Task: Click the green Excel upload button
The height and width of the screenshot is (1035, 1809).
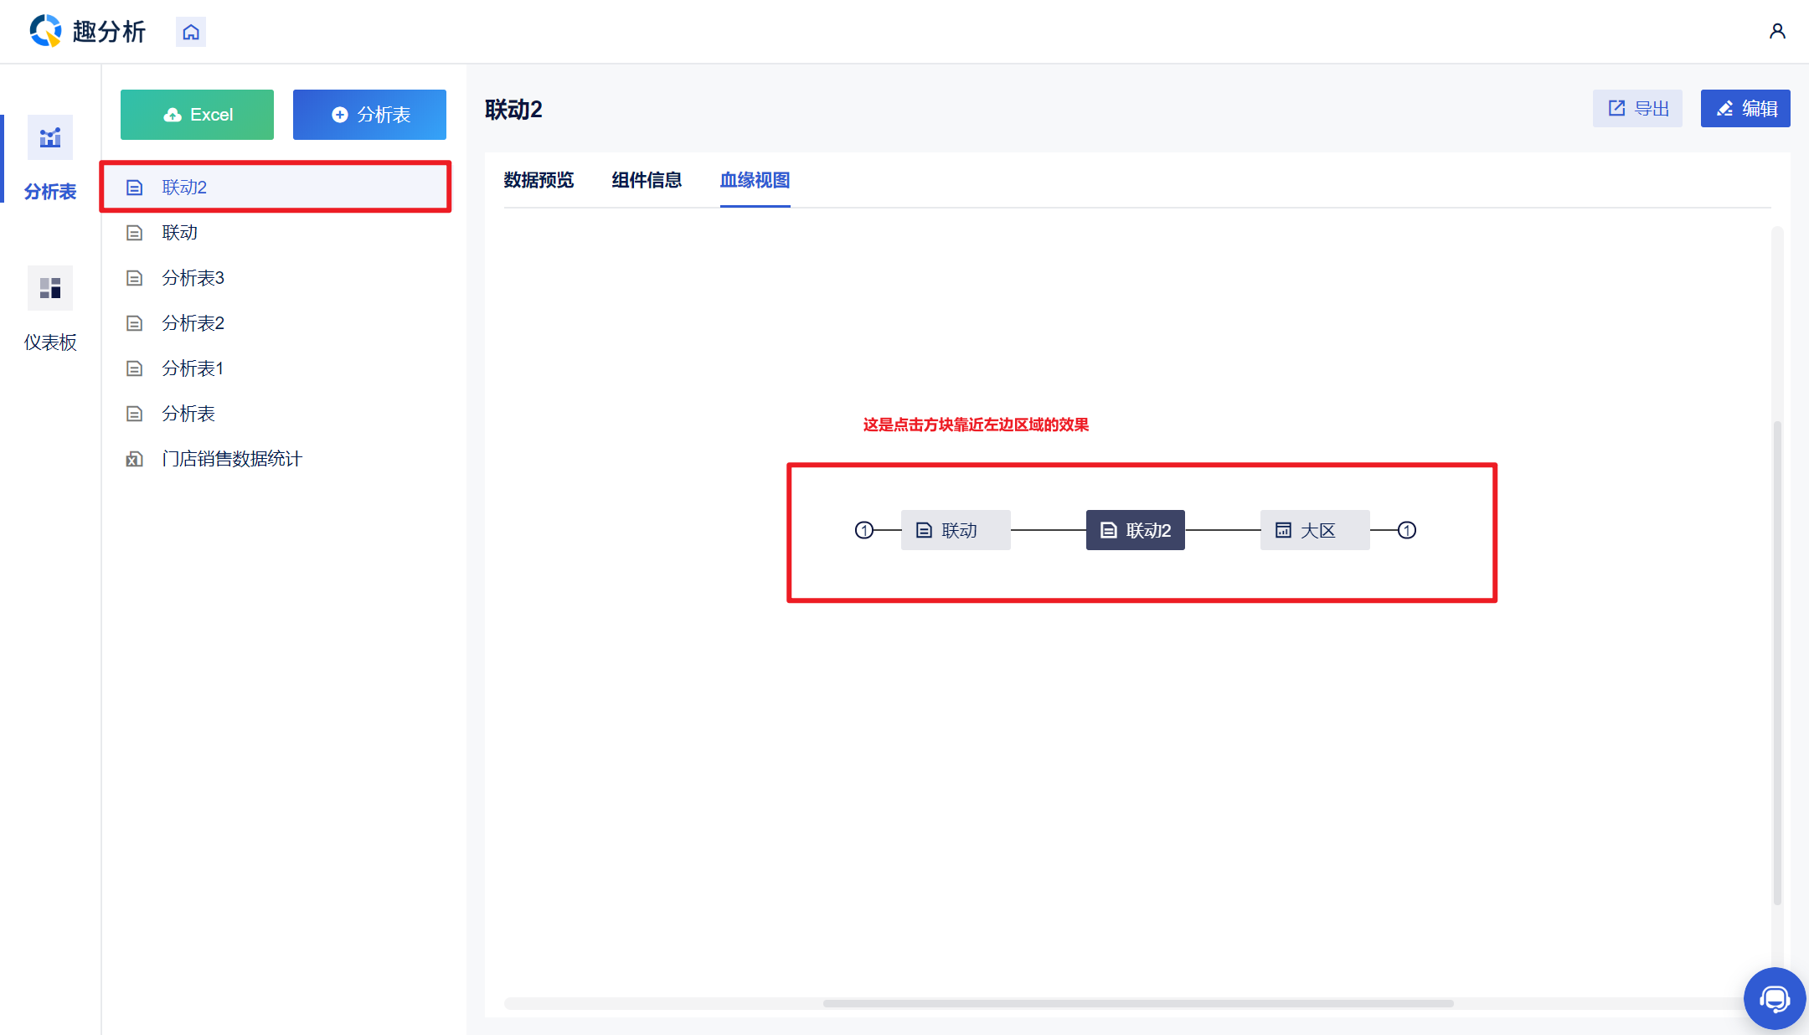Action: pyautogui.click(x=197, y=115)
